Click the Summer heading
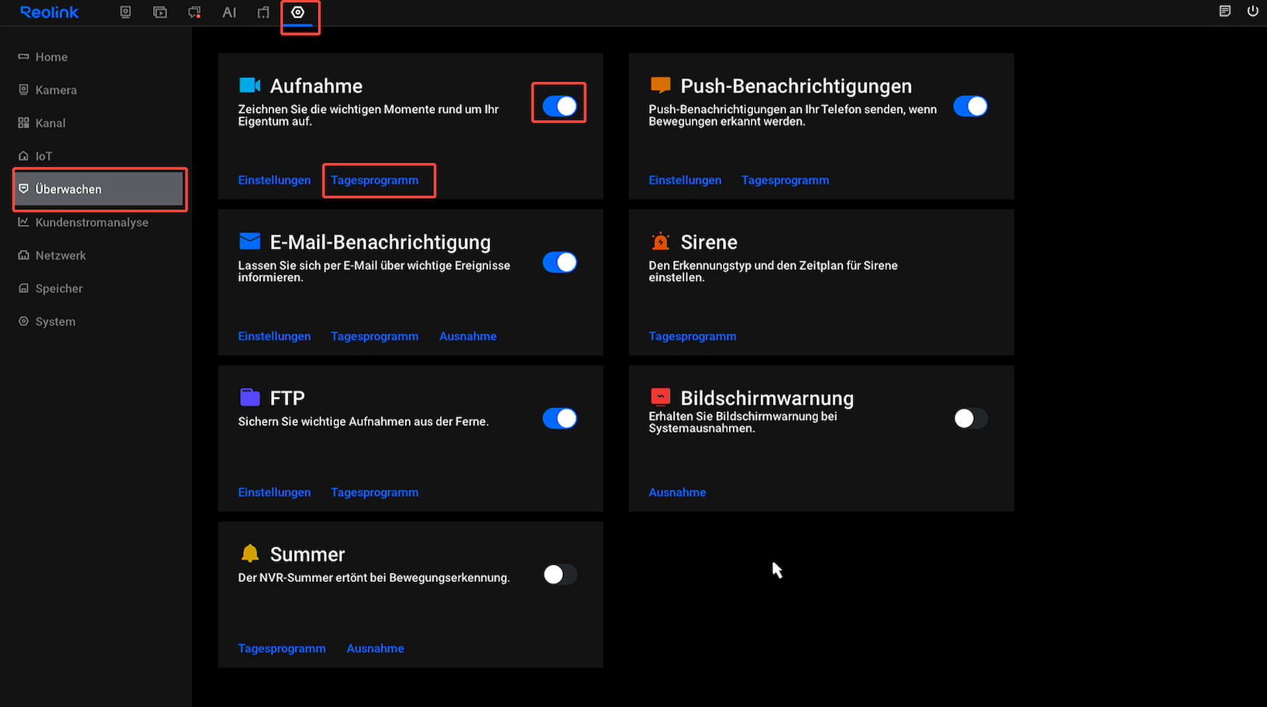1267x707 pixels. tap(307, 555)
